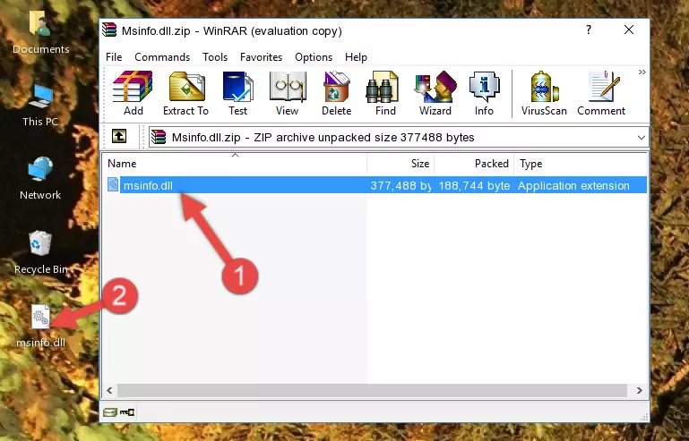This screenshot has width=689, height=441.
Task: Click the 188,744 packed size cell
Action: click(x=474, y=186)
